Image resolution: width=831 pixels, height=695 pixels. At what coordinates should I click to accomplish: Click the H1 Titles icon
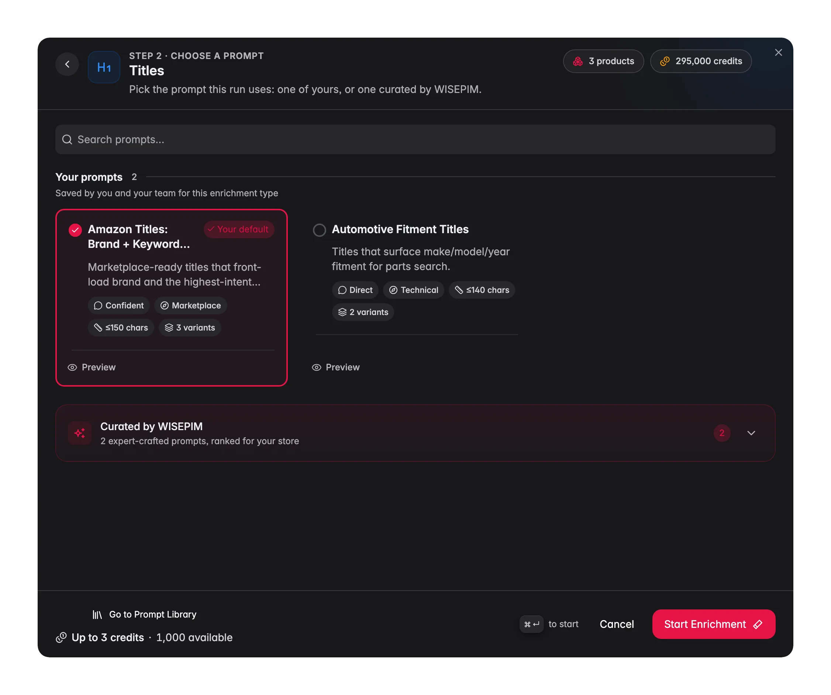[104, 67]
